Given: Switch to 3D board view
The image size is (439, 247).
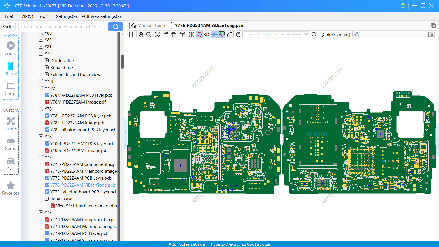Looking at the screenshot, I should tap(206, 34).
